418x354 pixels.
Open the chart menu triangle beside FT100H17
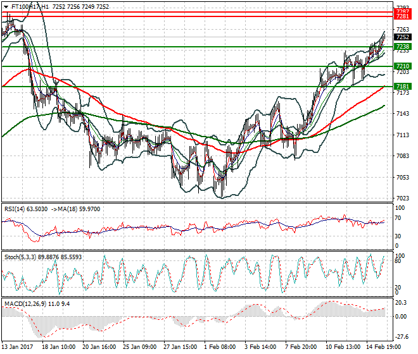(x=6, y=7)
